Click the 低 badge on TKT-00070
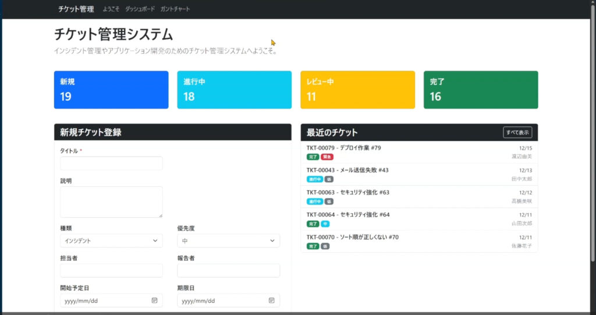 click(325, 246)
